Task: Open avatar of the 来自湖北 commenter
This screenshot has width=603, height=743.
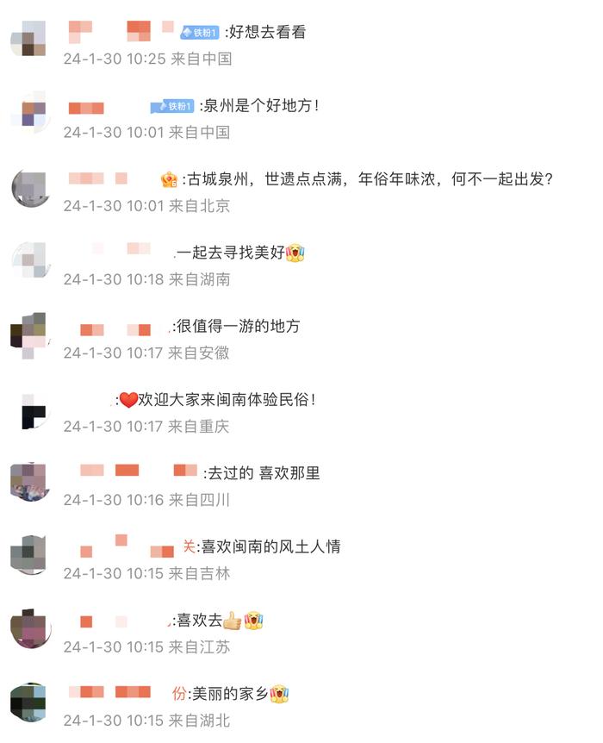Action: [x=29, y=702]
